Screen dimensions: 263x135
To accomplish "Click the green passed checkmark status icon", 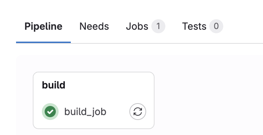I will [50, 112].
